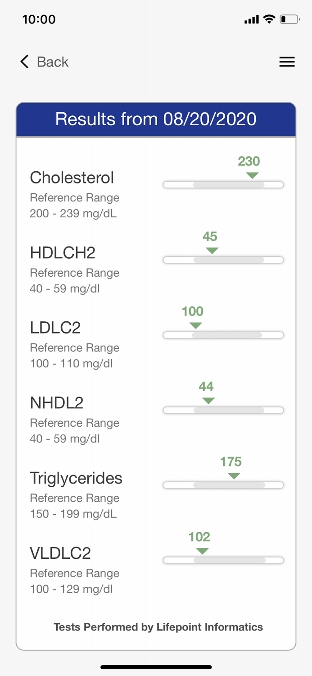Screen dimensions: 312x676
Task: Click the green marker above Cholesterol bar
Action: click(x=253, y=175)
